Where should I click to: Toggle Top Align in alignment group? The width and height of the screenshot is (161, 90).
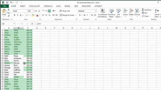point(43,11)
